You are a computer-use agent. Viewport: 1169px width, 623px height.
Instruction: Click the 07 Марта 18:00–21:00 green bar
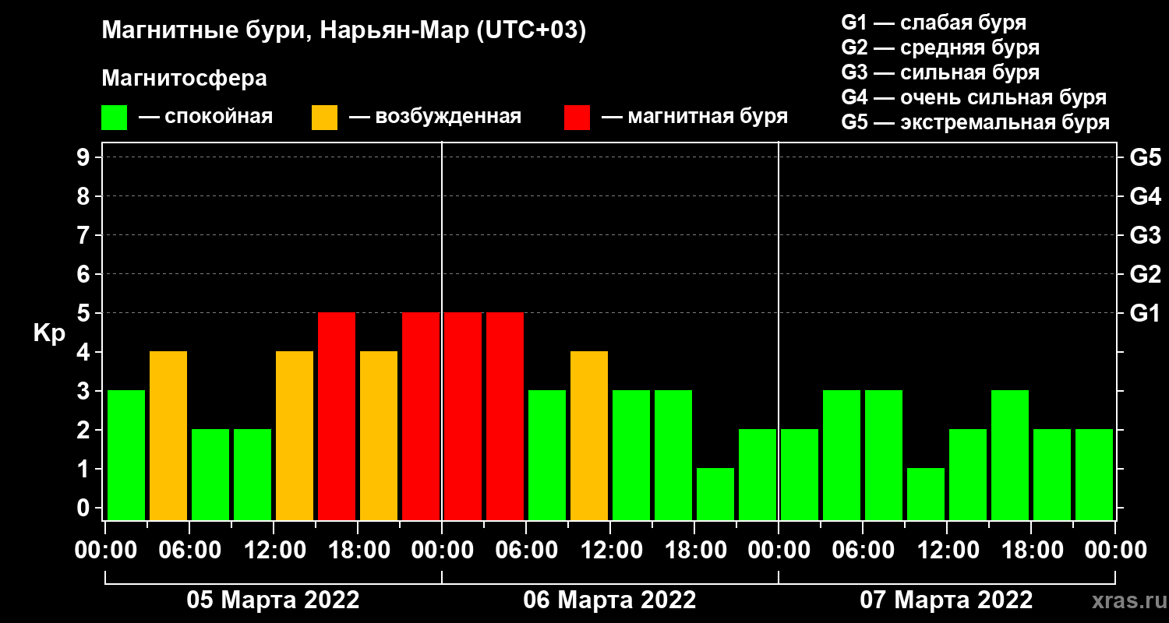click(x=1052, y=474)
